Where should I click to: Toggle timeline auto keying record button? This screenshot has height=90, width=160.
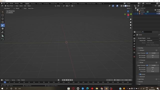coord(58,80)
